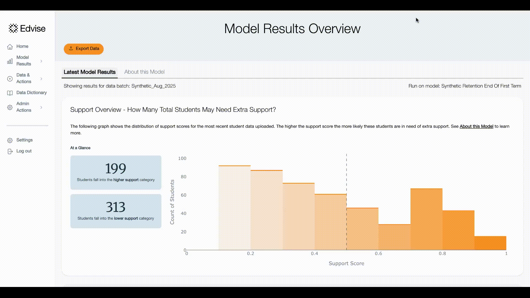
Task: Select the Latest Model Results tab
Action: [x=90, y=72]
